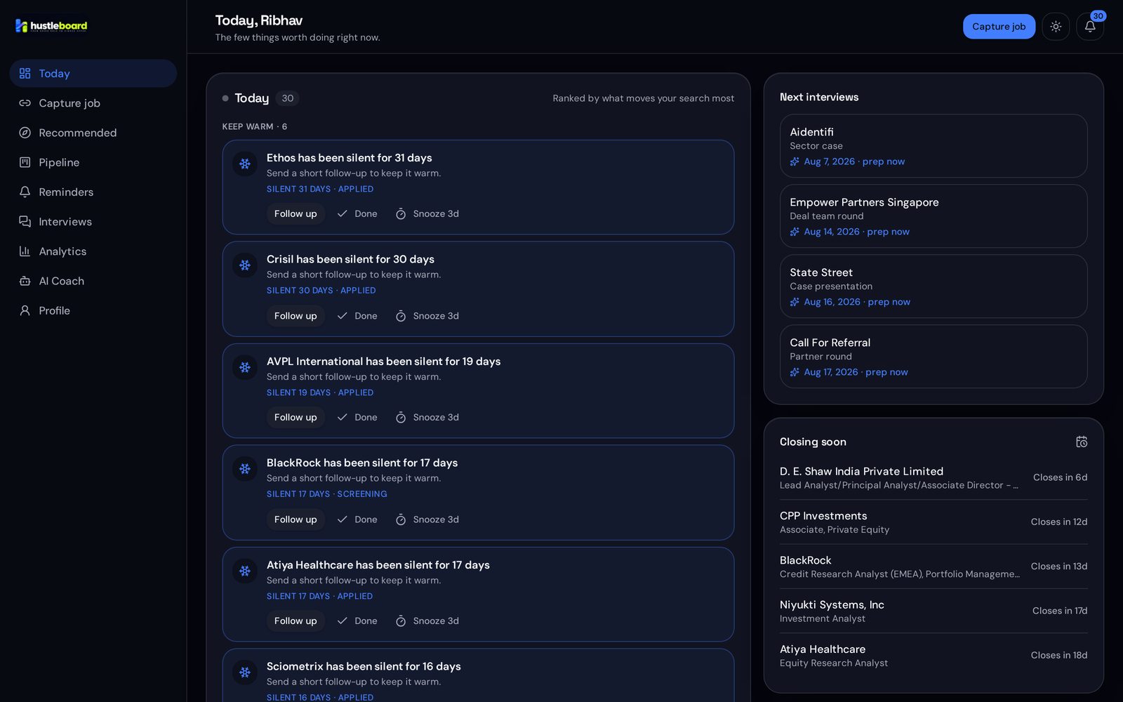Snooze Ethos reminder 3 days
Screen dimensions: 1123x702
click(427, 213)
